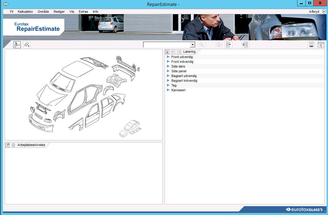Click the Karosseri label
Viewport: 328px width, 215px height.
(179, 90)
